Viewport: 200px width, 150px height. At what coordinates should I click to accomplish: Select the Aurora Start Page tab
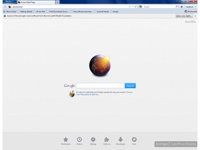coord(36,2)
